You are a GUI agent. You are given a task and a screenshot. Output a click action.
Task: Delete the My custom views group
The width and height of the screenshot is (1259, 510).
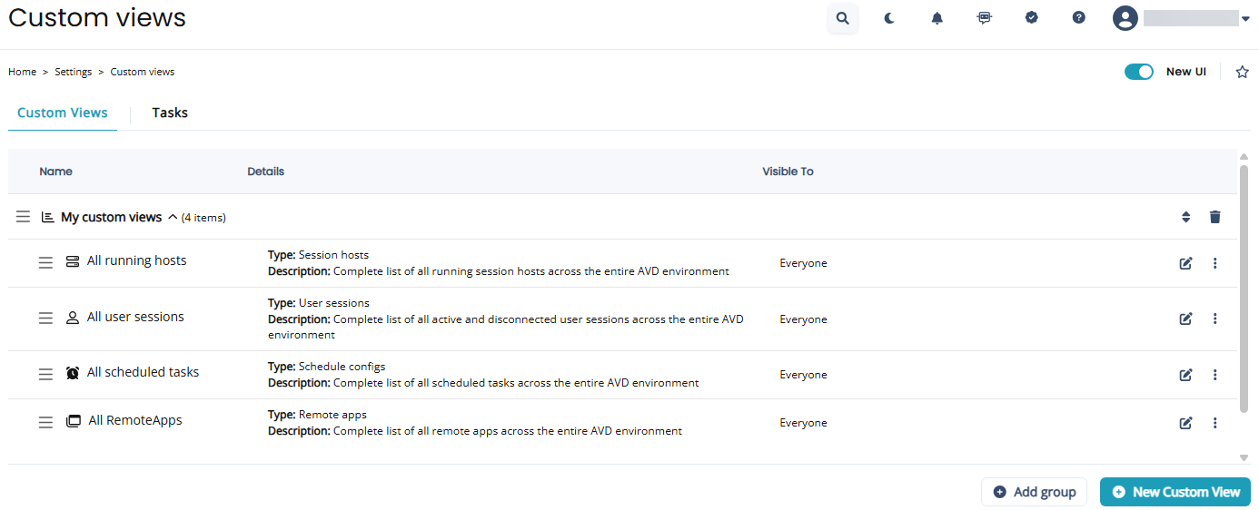(1215, 217)
